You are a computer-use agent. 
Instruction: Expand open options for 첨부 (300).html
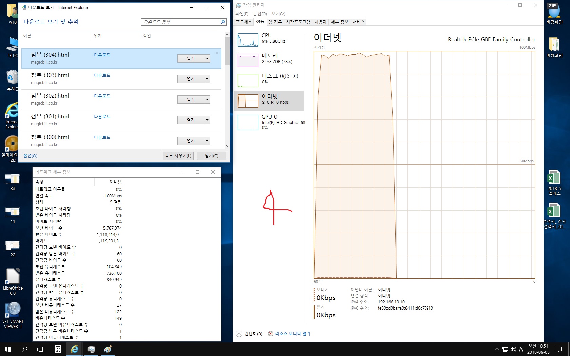point(207,141)
